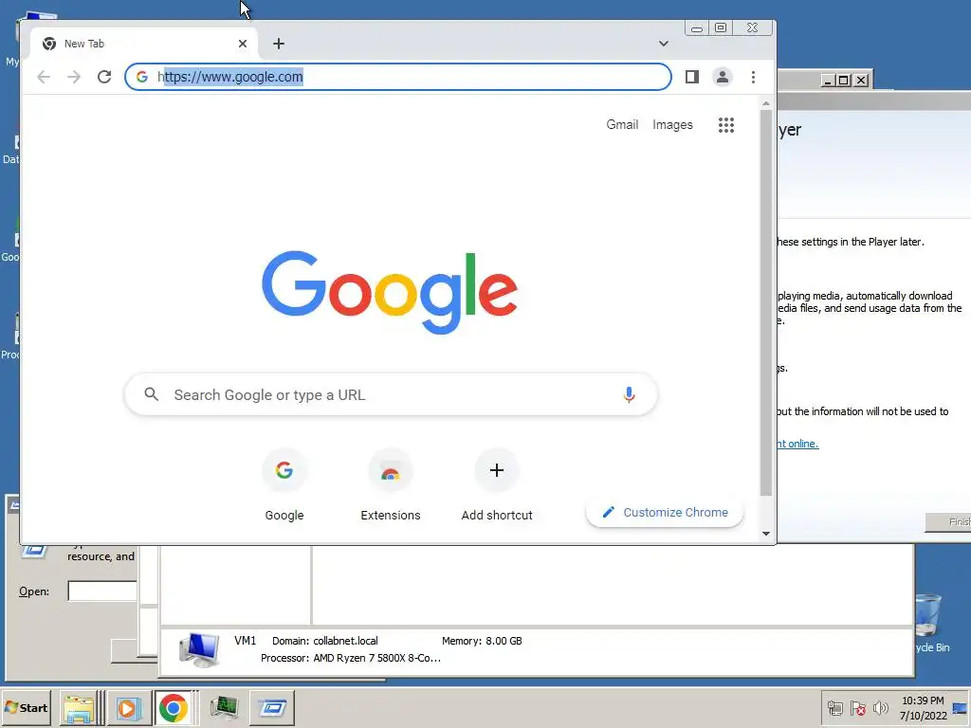
Task: Open the Chrome profile avatar
Action: click(x=722, y=77)
